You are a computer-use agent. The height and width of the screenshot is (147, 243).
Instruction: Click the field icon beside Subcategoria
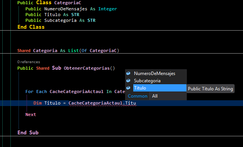(128, 81)
